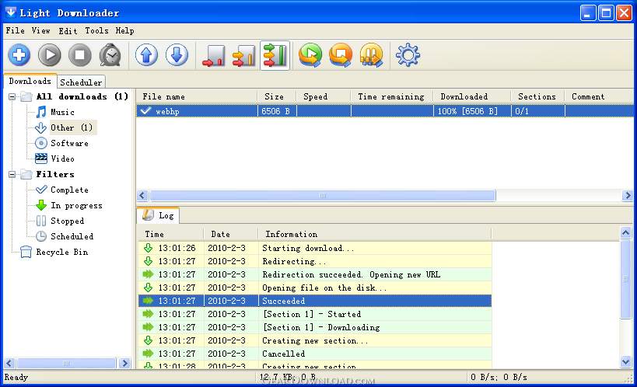Image resolution: width=637 pixels, height=387 pixels.
Task: Click the download list scroll right arrow
Action: [x=627, y=196]
